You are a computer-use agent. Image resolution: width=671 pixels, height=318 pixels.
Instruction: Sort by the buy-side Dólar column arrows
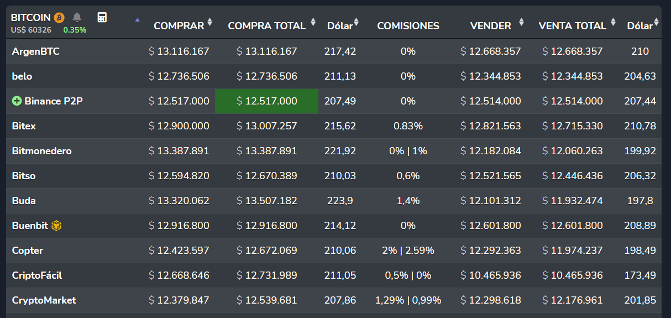point(356,23)
